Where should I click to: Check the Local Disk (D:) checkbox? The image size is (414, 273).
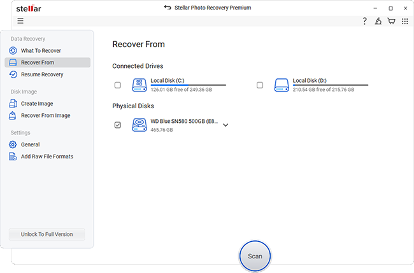click(x=260, y=85)
